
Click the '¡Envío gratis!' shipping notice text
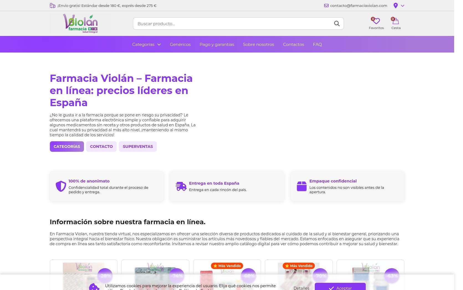pyautogui.click(x=107, y=6)
